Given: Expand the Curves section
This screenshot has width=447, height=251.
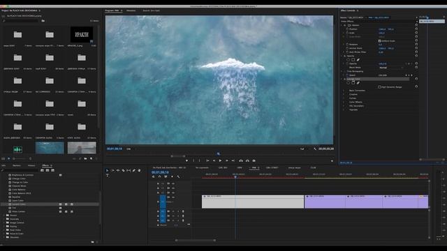Looking at the screenshot, I should (x=344, y=98).
